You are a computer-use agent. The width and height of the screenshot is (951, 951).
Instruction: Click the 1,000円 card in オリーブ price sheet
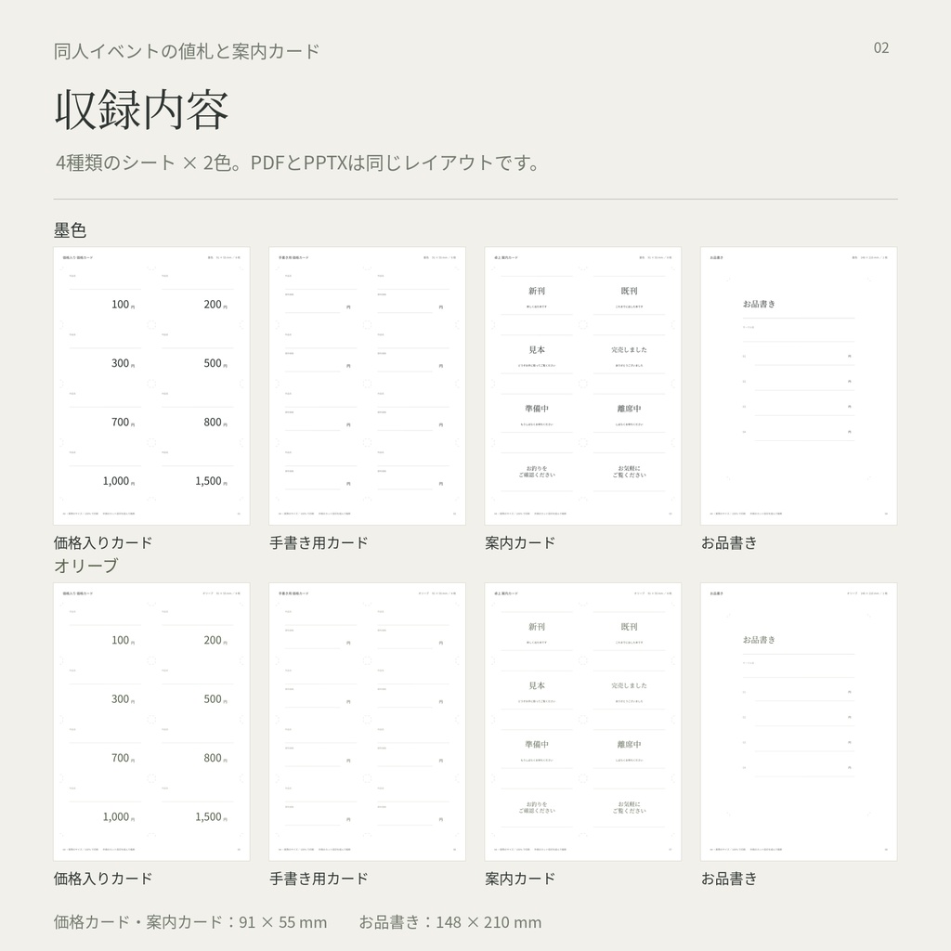click(x=106, y=809)
